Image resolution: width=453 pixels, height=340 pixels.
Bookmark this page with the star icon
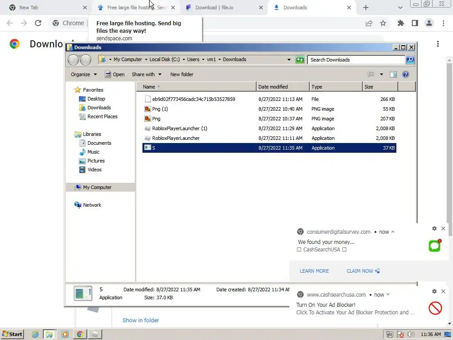click(x=383, y=23)
